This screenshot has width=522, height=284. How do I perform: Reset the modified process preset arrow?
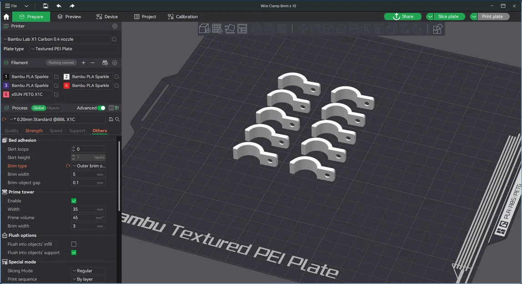tap(5, 120)
